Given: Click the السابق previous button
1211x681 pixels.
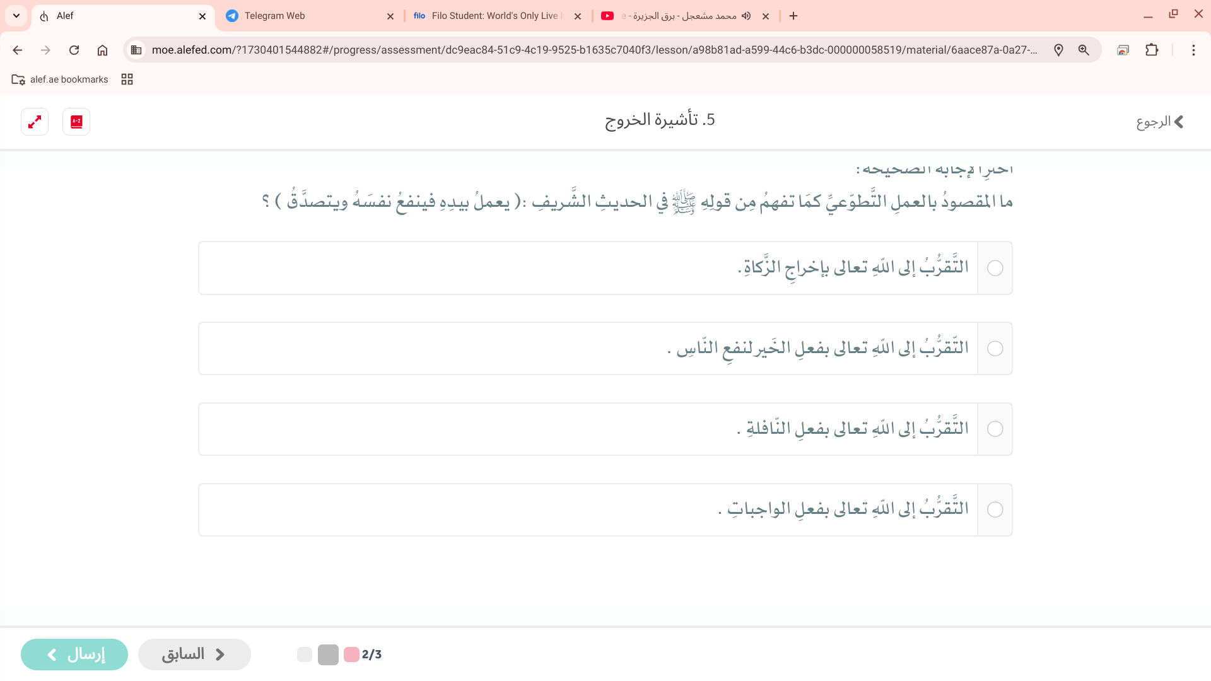Looking at the screenshot, I should [x=194, y=655].
